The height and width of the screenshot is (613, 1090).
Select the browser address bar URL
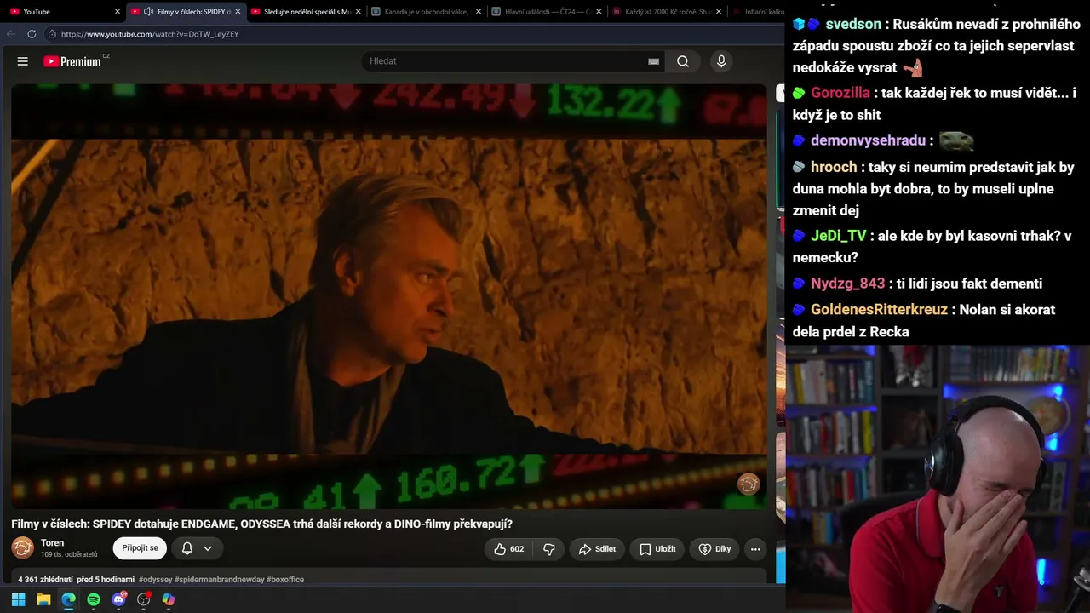point(150,34)
